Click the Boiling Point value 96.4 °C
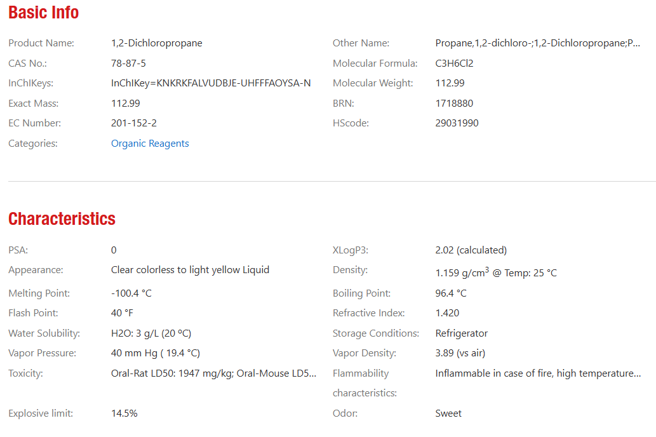 tap(450, 293)
